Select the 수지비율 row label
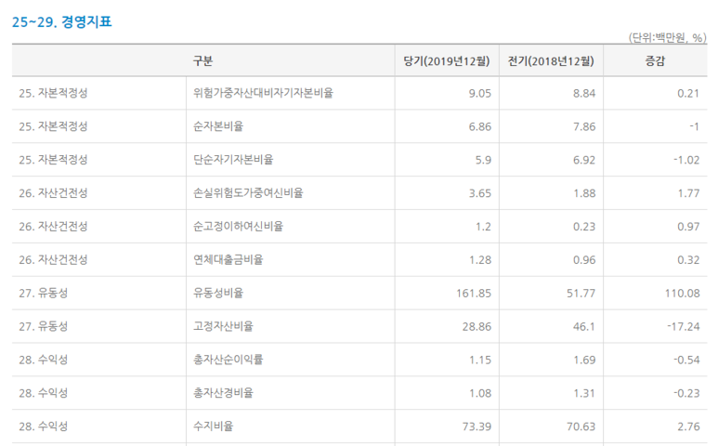The width and height of the screenshot is (718, 446). 214,426
